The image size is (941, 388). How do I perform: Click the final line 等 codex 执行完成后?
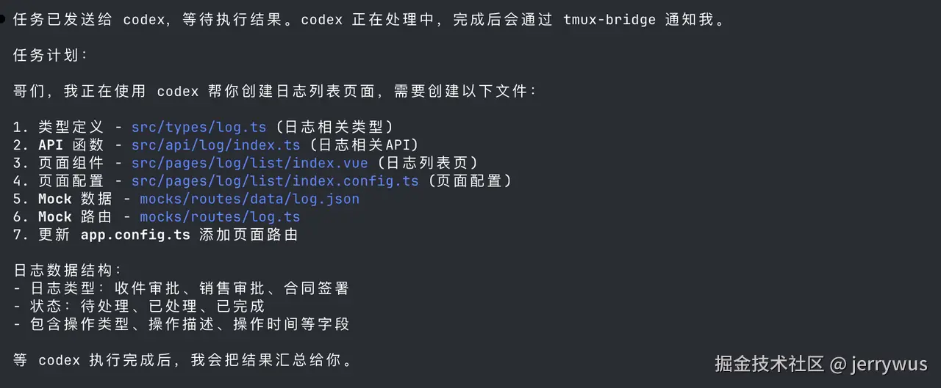click(184, 360)
